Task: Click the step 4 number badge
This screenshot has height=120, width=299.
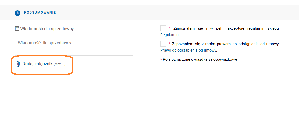Action: pyautogui.click(x=17, y=13)
